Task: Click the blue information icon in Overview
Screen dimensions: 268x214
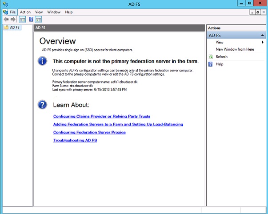Action: (42, 61)
